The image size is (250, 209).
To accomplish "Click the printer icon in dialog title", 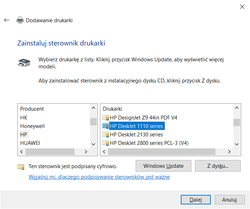I will coord(20,20).
